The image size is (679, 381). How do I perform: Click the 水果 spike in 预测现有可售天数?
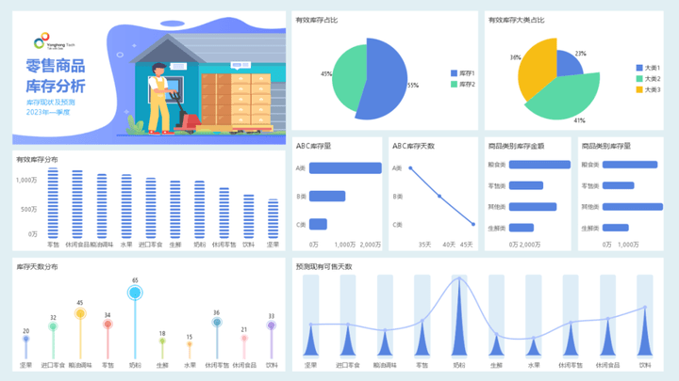click(x=534, y=348)
